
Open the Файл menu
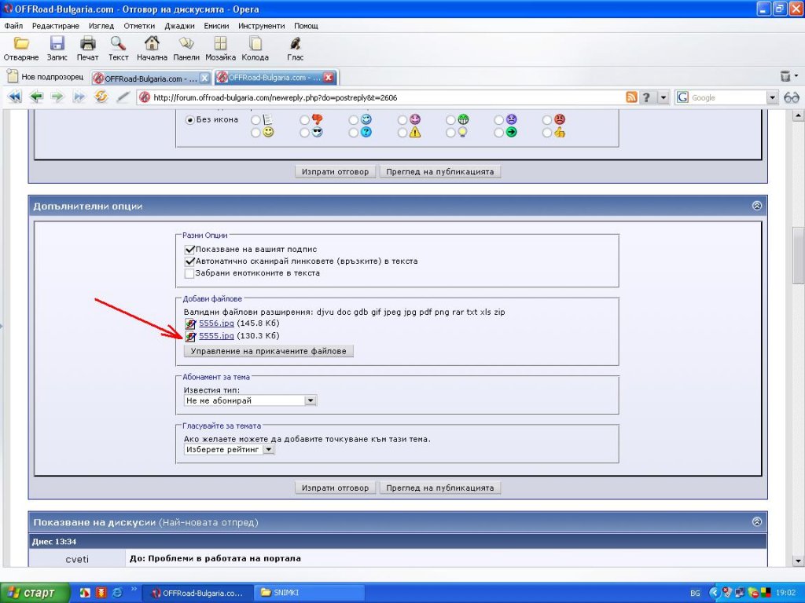tap(13, 26)
